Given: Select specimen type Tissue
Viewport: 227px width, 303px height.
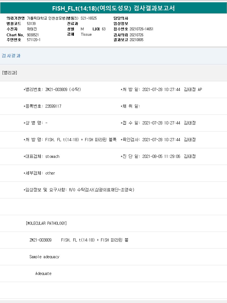Looking at the screenshot, I should coord(86,34).
